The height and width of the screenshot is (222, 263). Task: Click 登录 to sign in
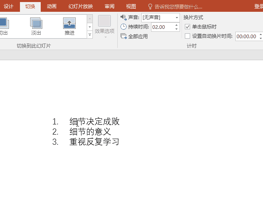pyautogui.click(x=259, y=7)
